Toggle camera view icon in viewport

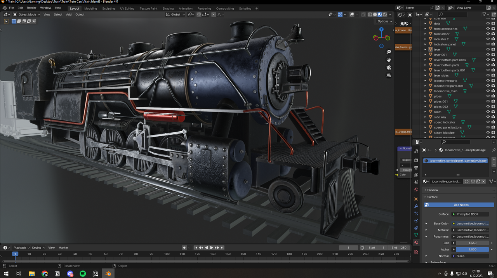(x=389, y=68)
